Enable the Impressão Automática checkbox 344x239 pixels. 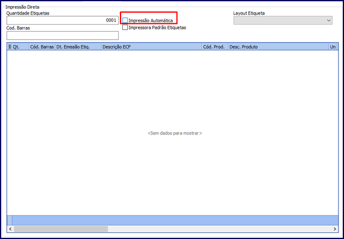tap(125, 20)
